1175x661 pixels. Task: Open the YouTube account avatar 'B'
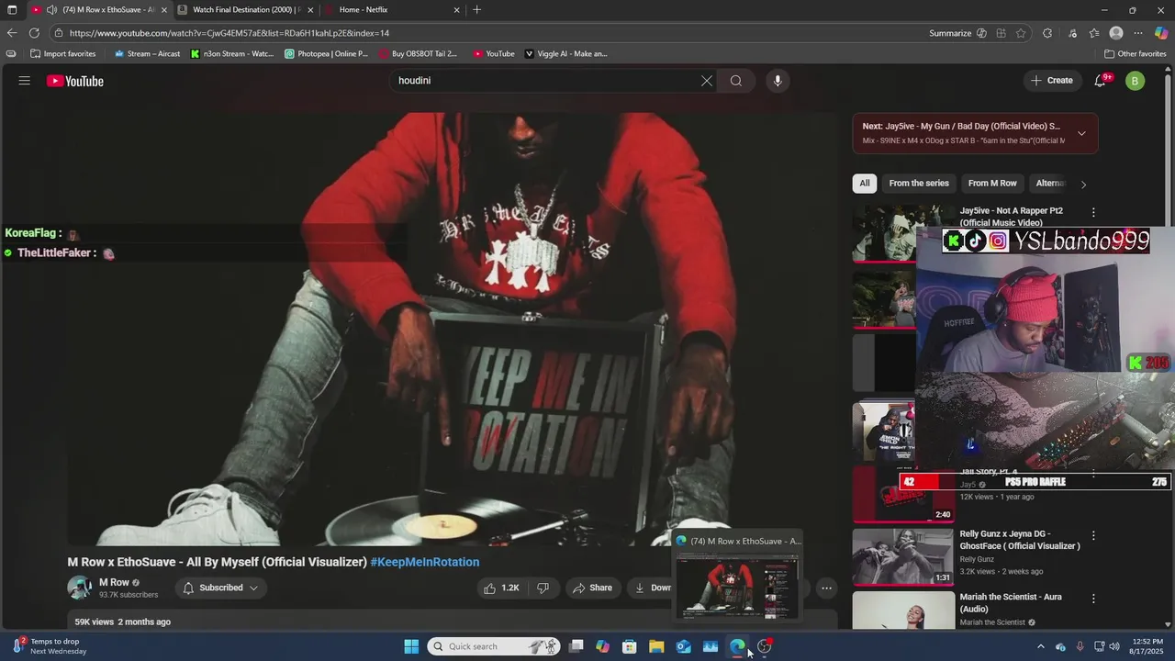click(x=1135, y=81)
